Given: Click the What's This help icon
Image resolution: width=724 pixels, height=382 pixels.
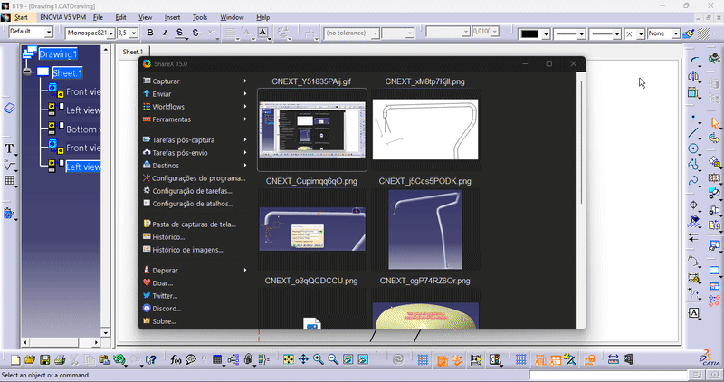Looking at the screenshot, I should tap(150, 360).
